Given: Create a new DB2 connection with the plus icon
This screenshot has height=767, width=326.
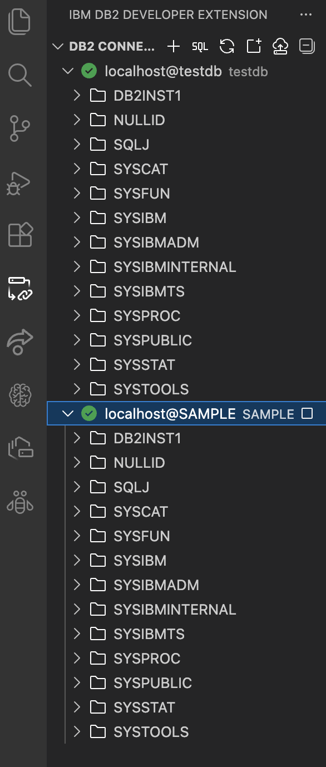Looking at the screenshot, I should [x=173, y=47].
